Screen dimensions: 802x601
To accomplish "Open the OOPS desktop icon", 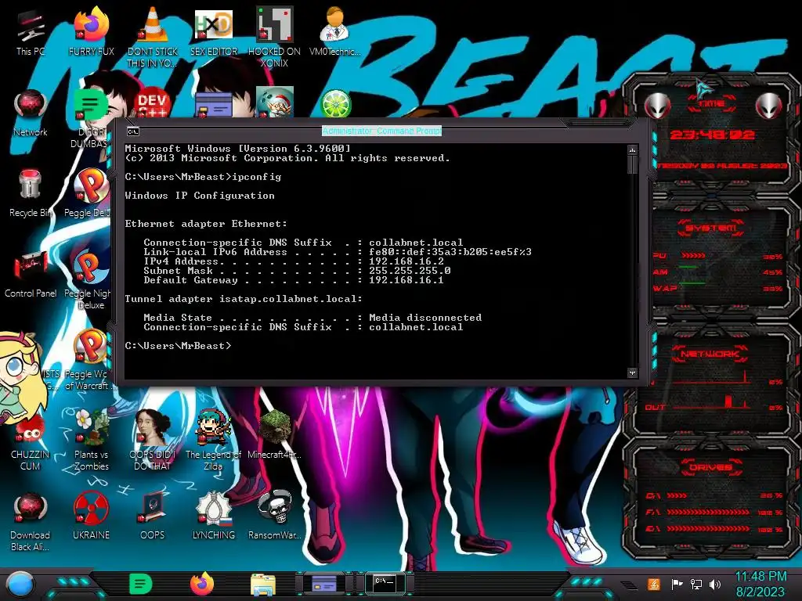I will coord(153,515).
